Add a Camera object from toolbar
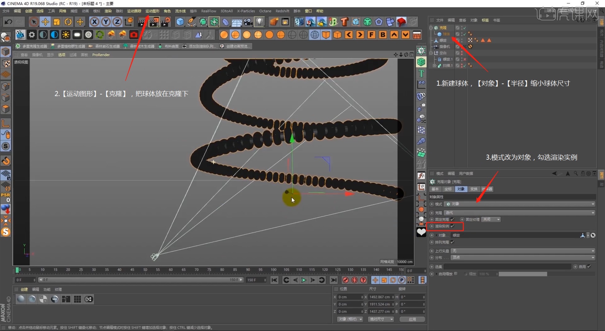 pyautogui.click(x=248, y=22)
